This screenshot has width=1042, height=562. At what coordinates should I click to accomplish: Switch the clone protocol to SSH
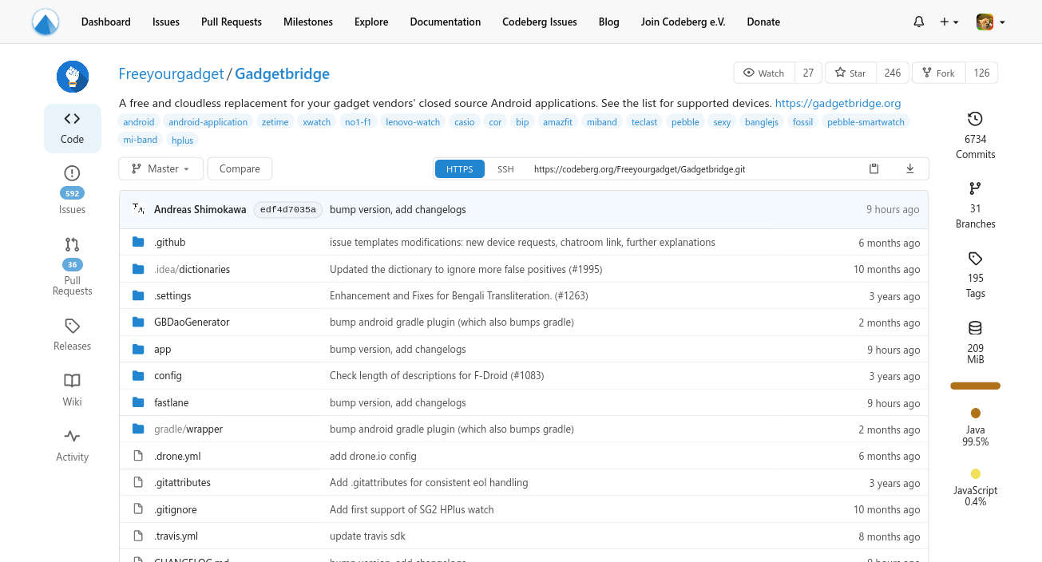[x=505, y=168]
